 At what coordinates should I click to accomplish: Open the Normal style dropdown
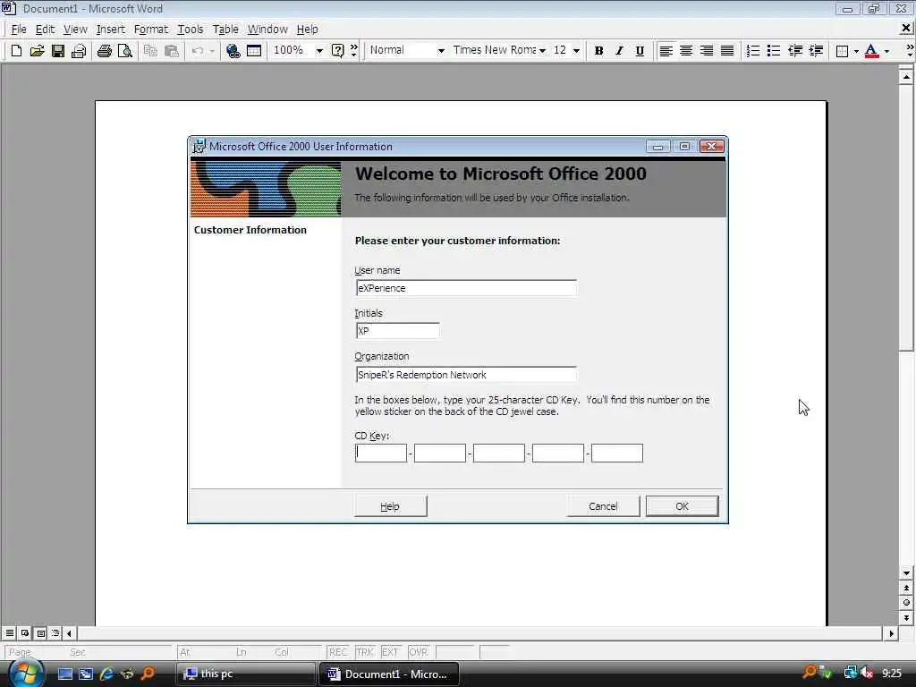[x=441, y=51]
